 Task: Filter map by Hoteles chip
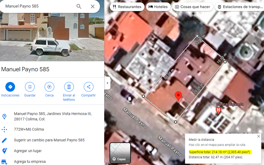tap(158, 7)
